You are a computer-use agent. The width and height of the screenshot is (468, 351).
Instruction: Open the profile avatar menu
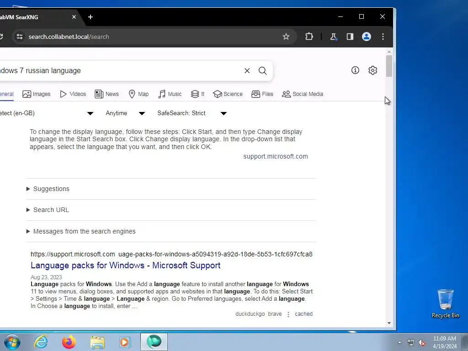tap(367, 37)
